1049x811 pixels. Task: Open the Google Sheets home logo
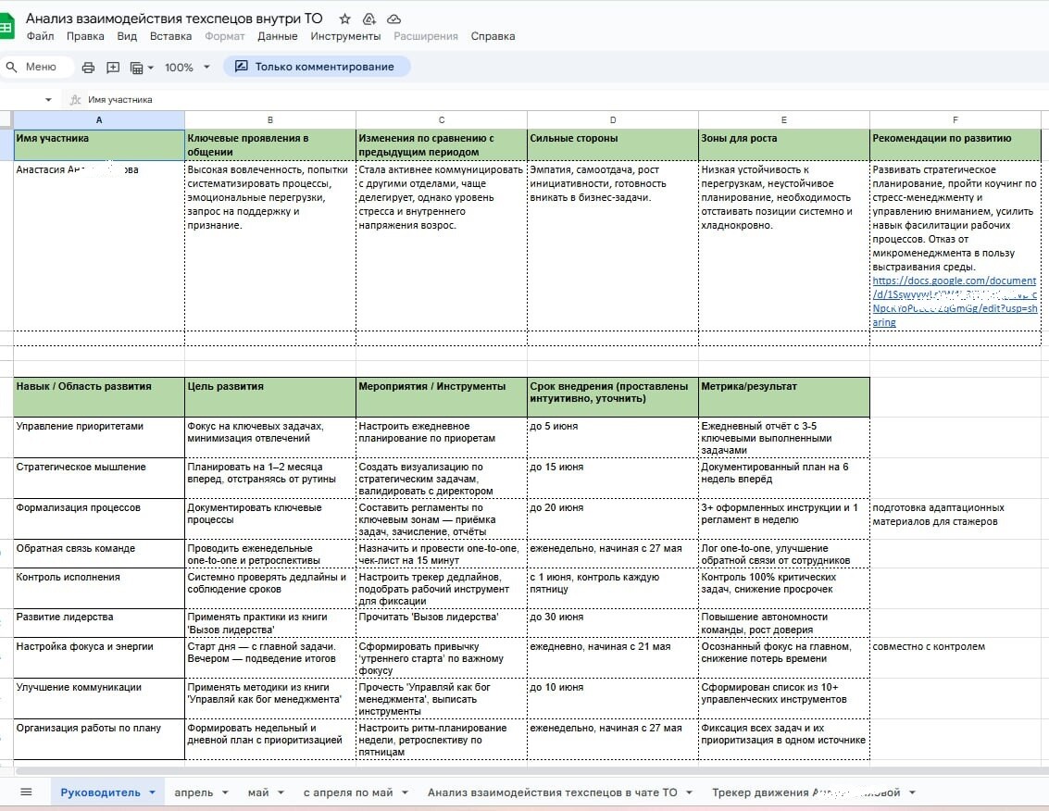pos(6,27)
